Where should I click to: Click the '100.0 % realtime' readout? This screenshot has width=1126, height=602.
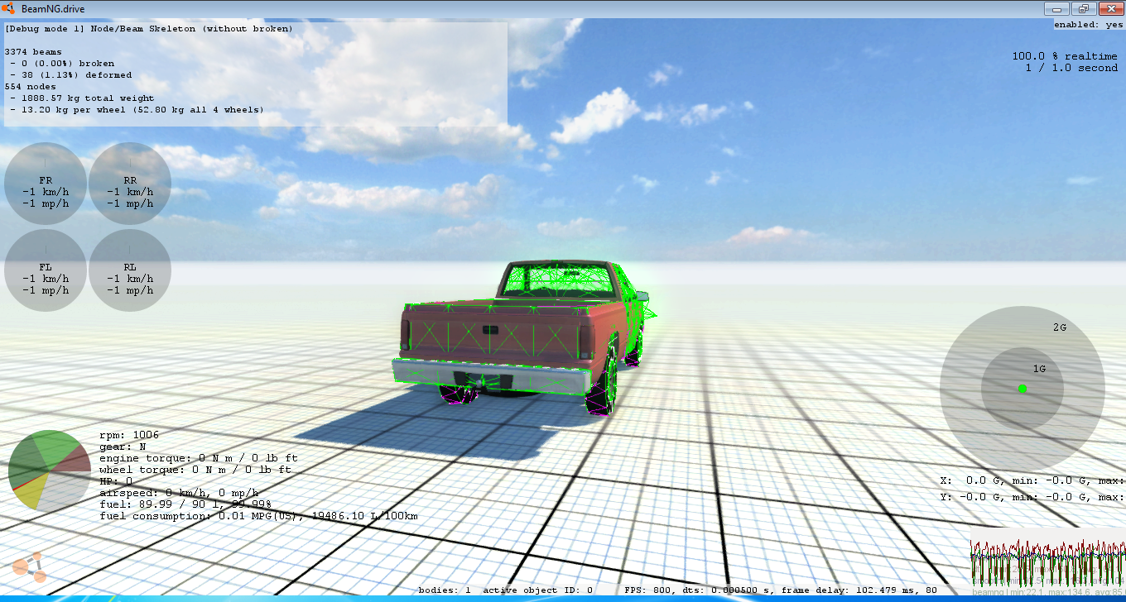pyautogui.click(x=1065, y=56)
